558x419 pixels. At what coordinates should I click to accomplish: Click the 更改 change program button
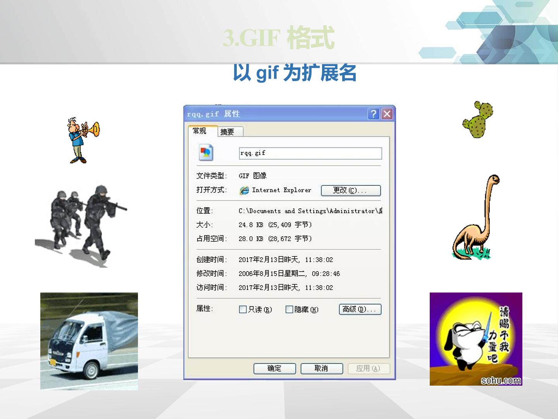coord(351,190)
